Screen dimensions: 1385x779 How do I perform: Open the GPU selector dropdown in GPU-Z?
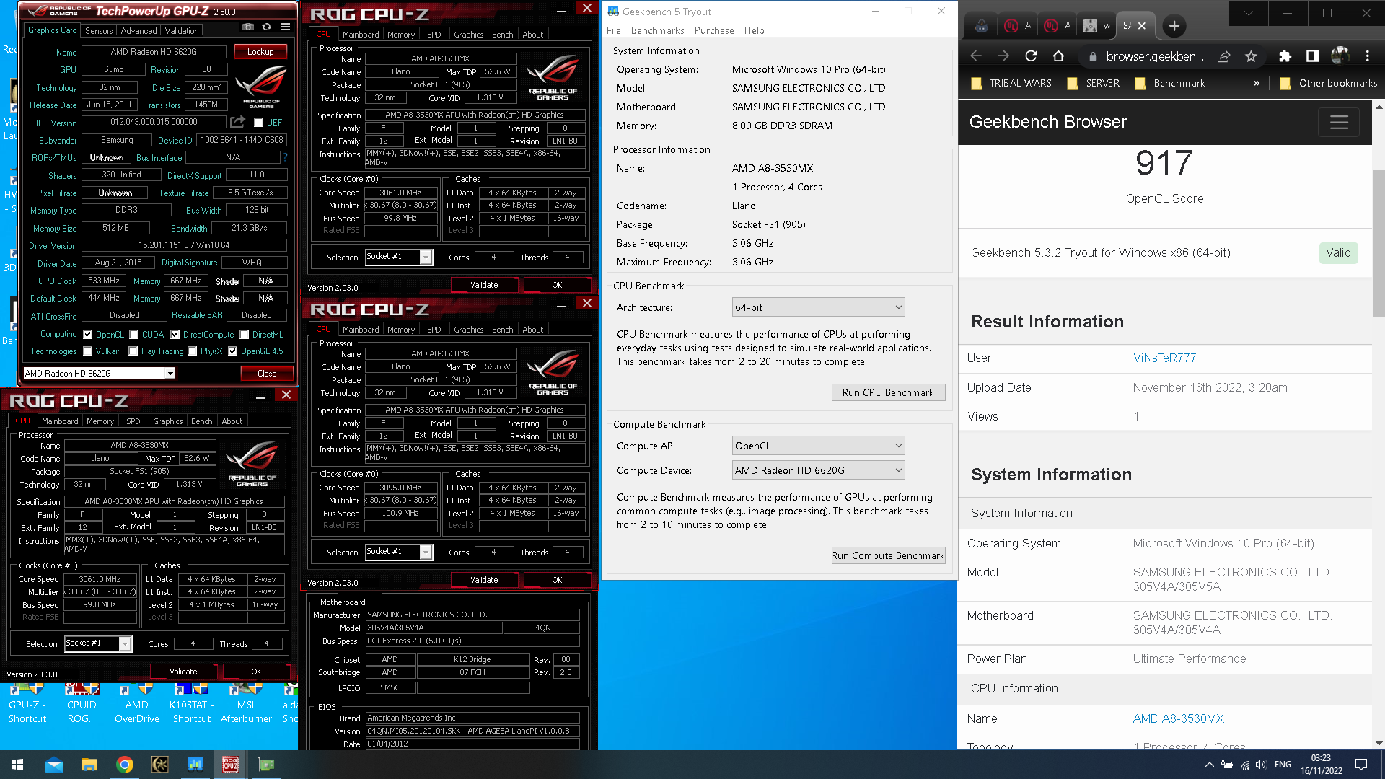(x=100, y=373)
